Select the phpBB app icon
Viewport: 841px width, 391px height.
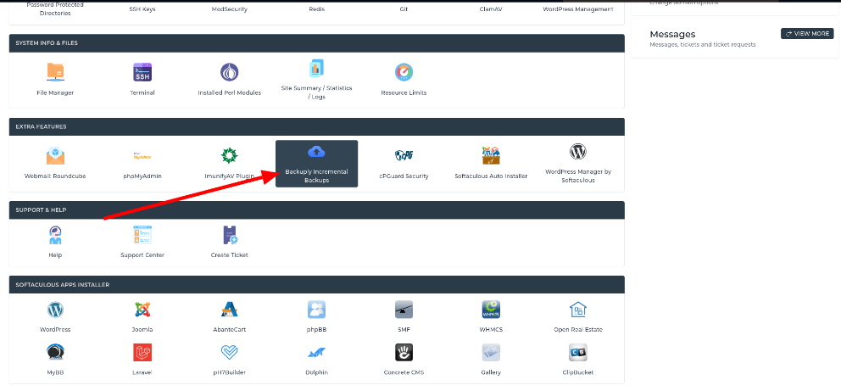click(x=316, y=310)
